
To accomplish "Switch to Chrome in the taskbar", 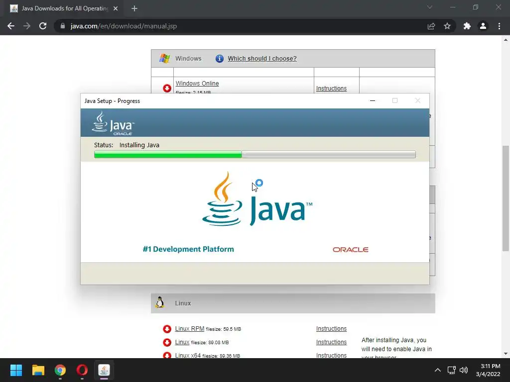I will pos(60,370).
